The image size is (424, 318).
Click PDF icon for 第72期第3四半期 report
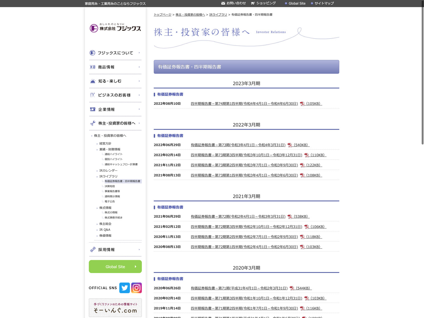306,227
